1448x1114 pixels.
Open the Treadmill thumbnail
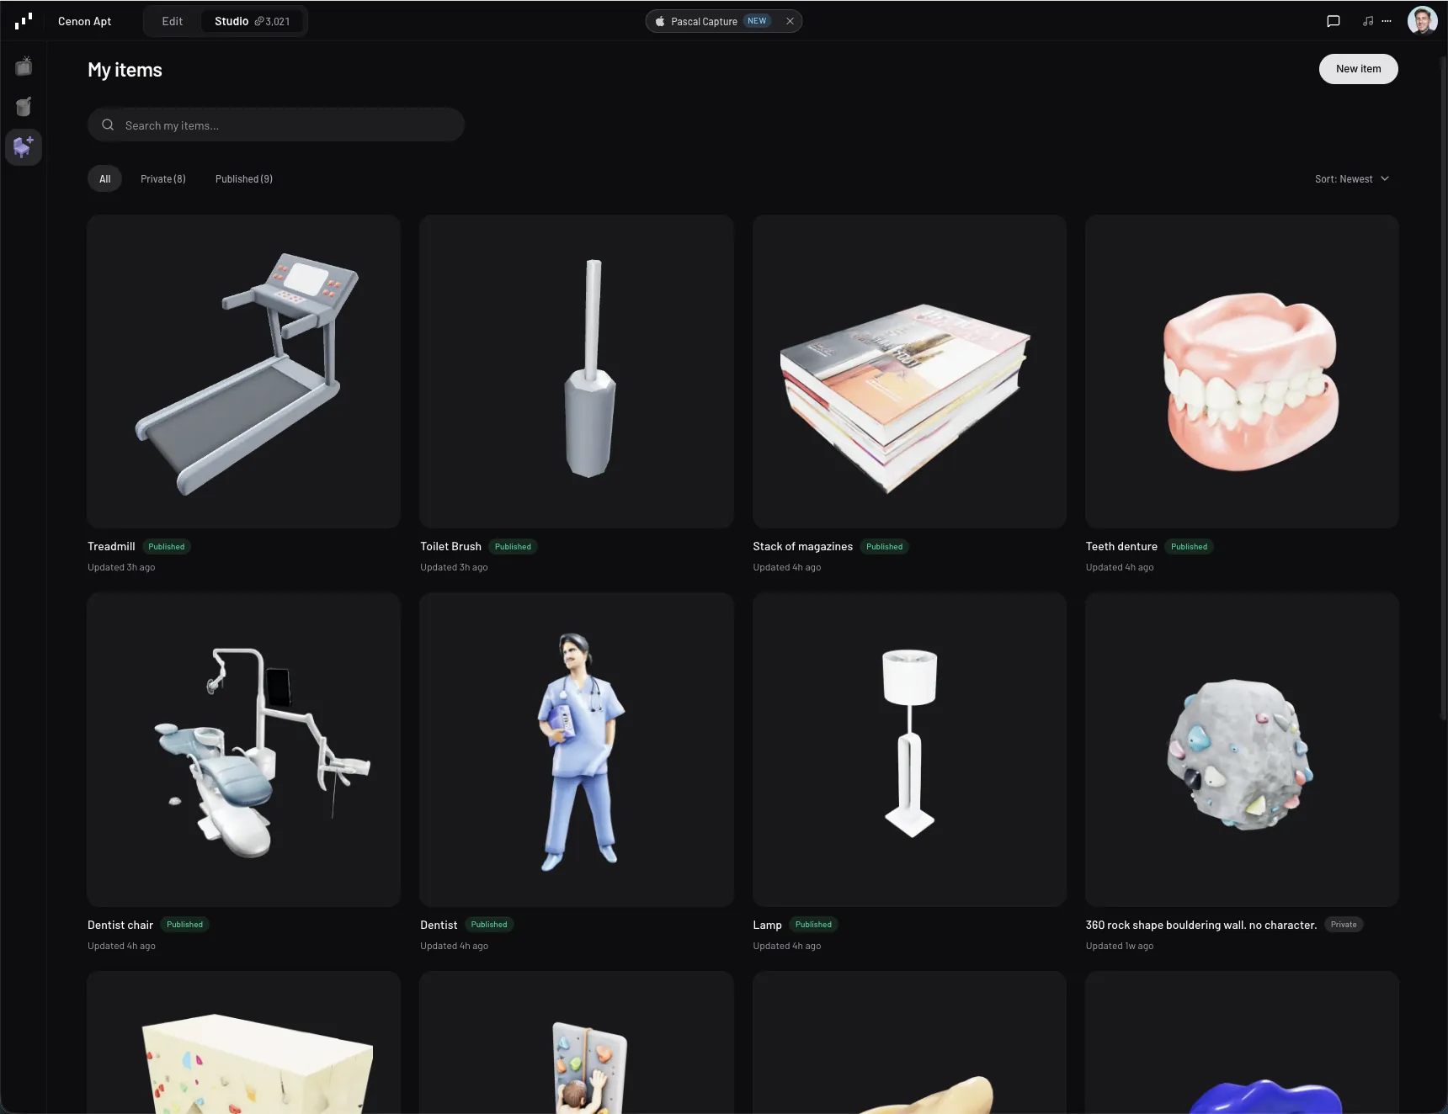click(244, 371)
